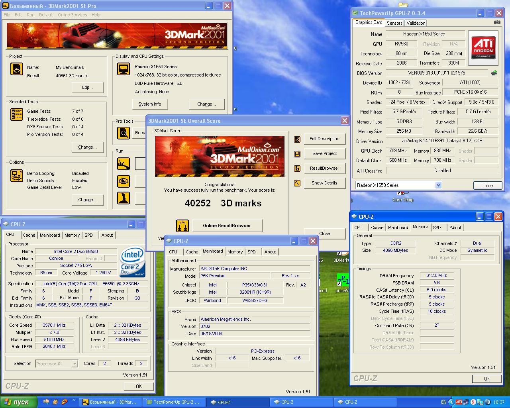Open the Core Temp desktop shortcut
This screenshot has height=408, width=510.
(x=403, y=197)
